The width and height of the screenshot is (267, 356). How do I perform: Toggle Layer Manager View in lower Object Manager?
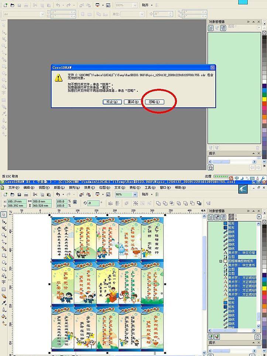click(x=223, y=217)
